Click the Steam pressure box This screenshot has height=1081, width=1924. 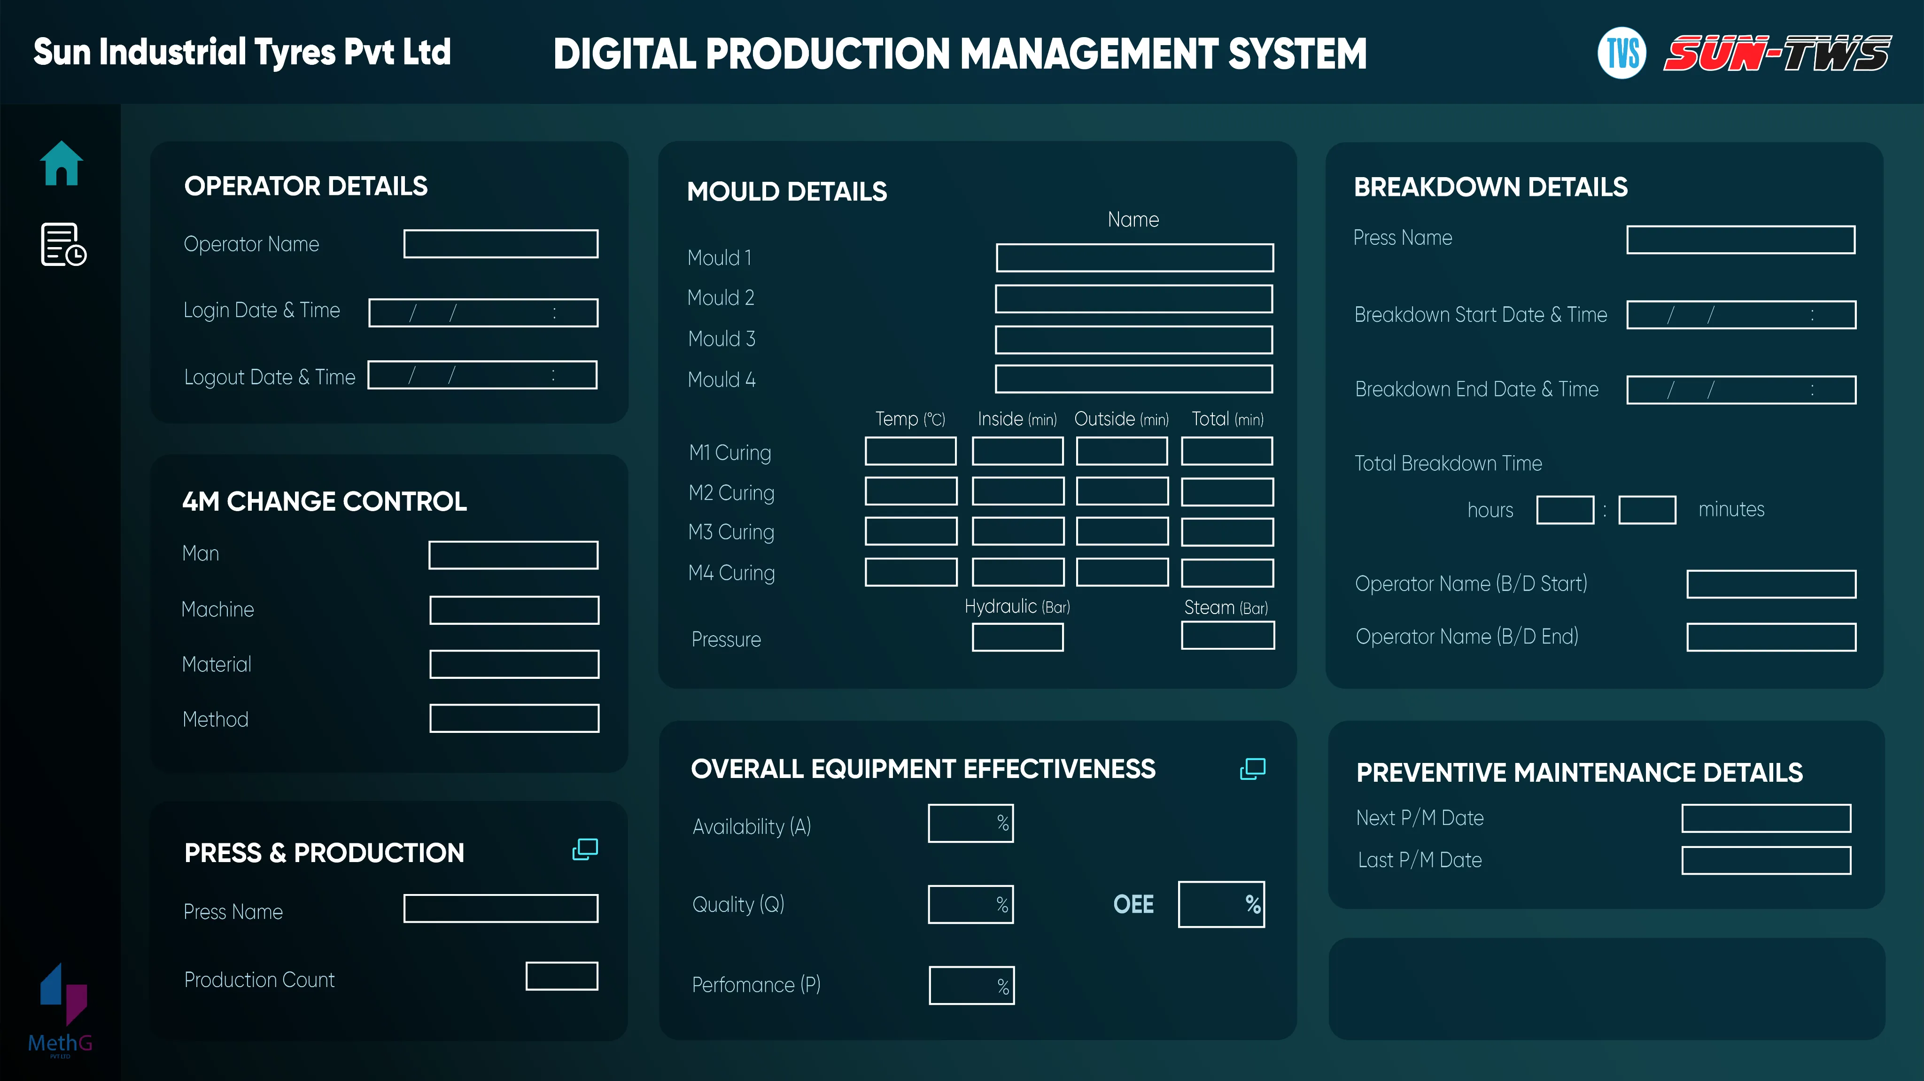1228,635
